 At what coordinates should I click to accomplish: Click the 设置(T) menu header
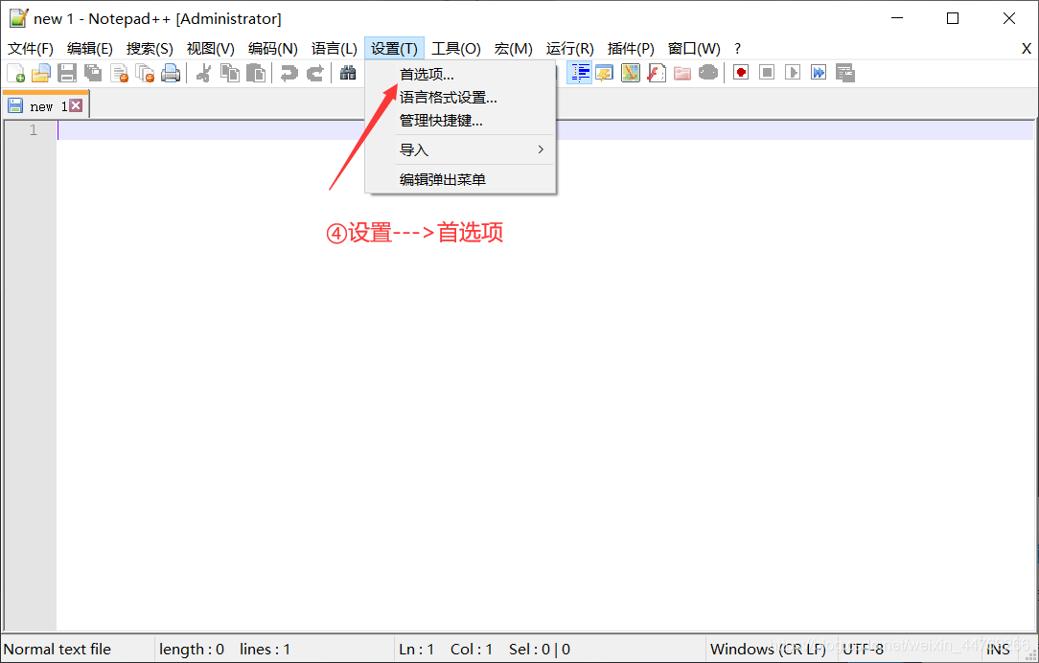[x=394, y=48]
